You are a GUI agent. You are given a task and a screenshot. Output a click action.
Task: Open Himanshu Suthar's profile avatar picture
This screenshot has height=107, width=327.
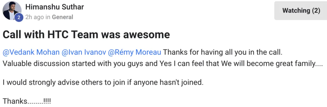tap(12, 11)
